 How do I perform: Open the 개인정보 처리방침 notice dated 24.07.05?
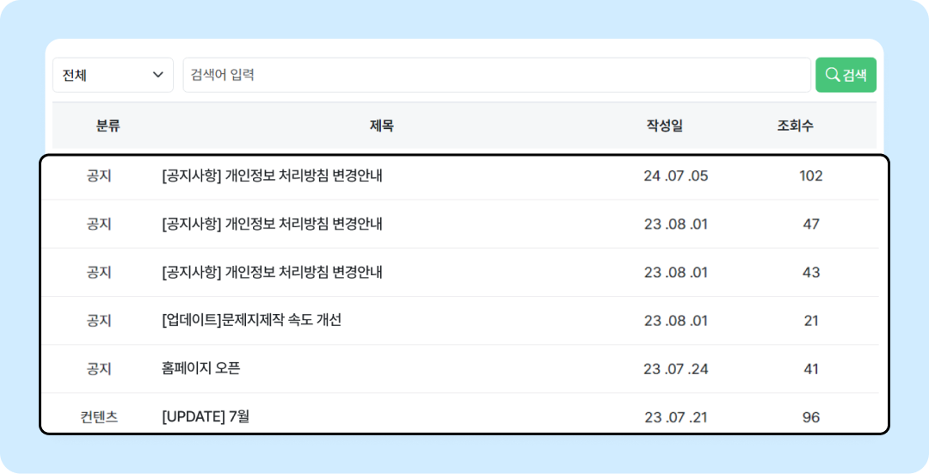272,176
